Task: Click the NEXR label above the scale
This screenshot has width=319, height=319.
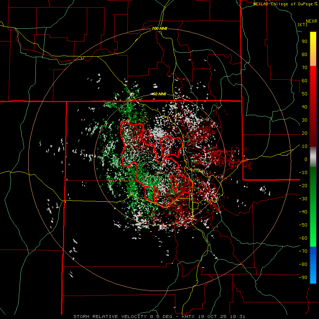Action: point(312,21)
